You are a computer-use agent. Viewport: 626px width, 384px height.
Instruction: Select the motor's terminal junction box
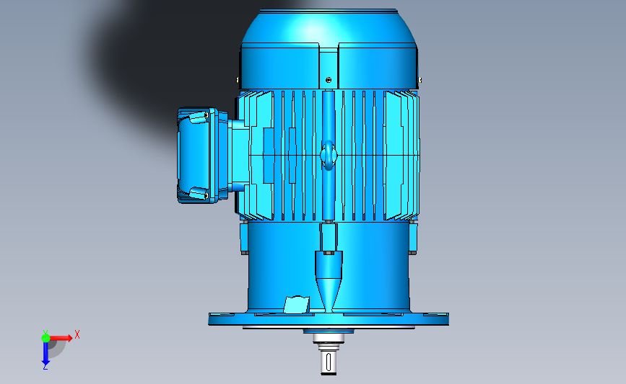pyautogui.click(x=203, y=156)
